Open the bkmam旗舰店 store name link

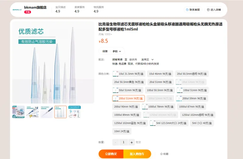[x=35, y=7]
